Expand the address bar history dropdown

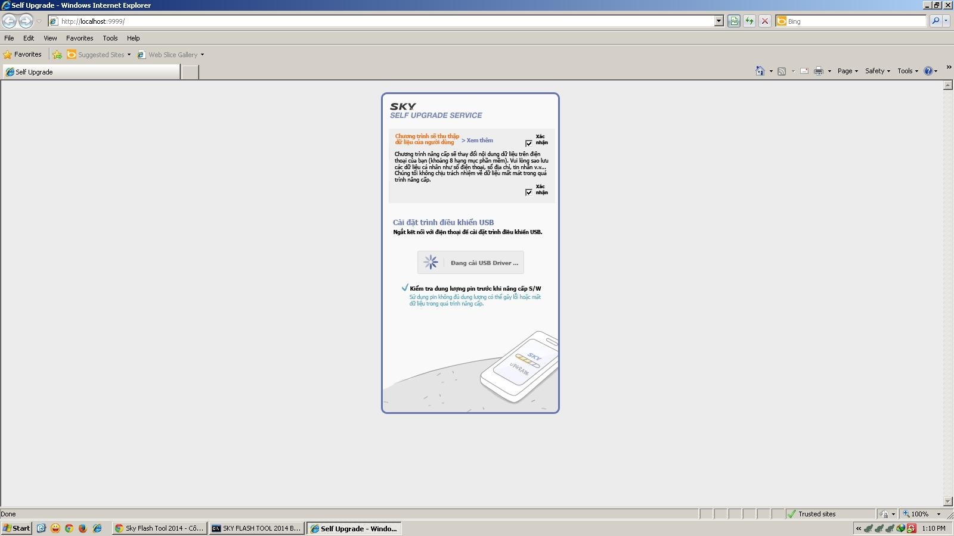pos(718,21)
